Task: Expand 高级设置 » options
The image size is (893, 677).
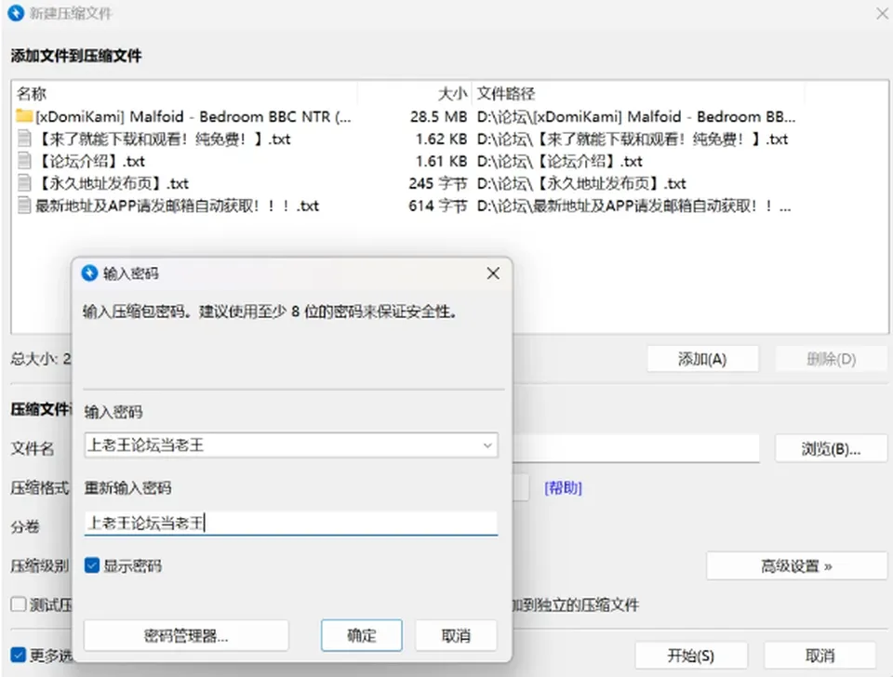Action: tap(797, 566)
